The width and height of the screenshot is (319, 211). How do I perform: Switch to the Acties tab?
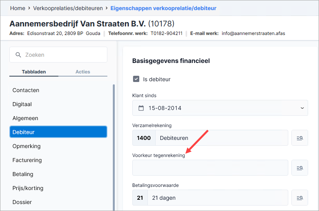coord(83,72)
